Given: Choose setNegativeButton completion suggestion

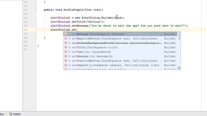Looking at the screenshot, I should 120,39.
